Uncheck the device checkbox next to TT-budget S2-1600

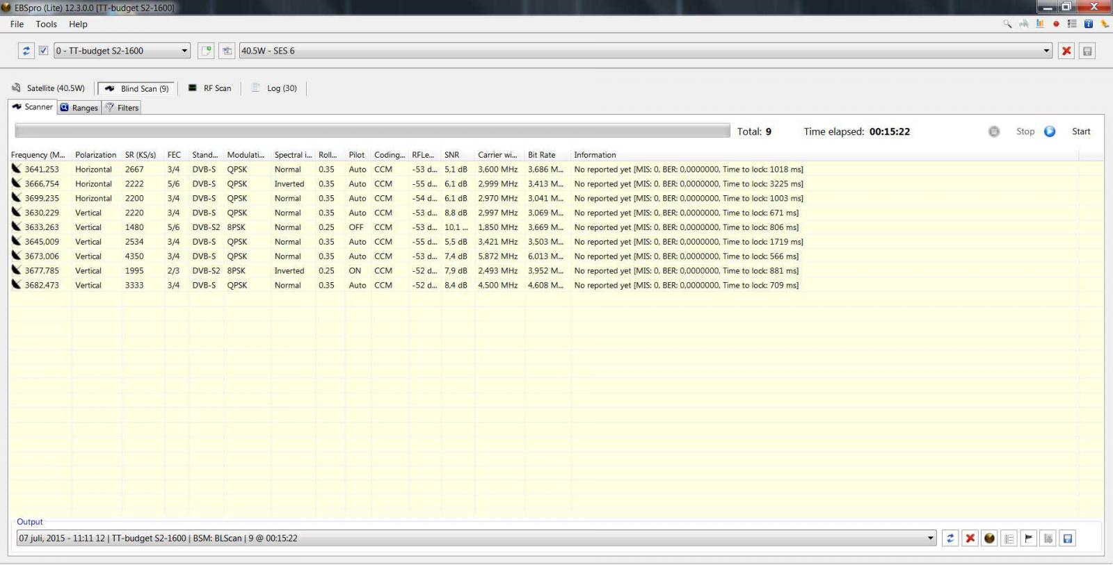tap(43, 51)
